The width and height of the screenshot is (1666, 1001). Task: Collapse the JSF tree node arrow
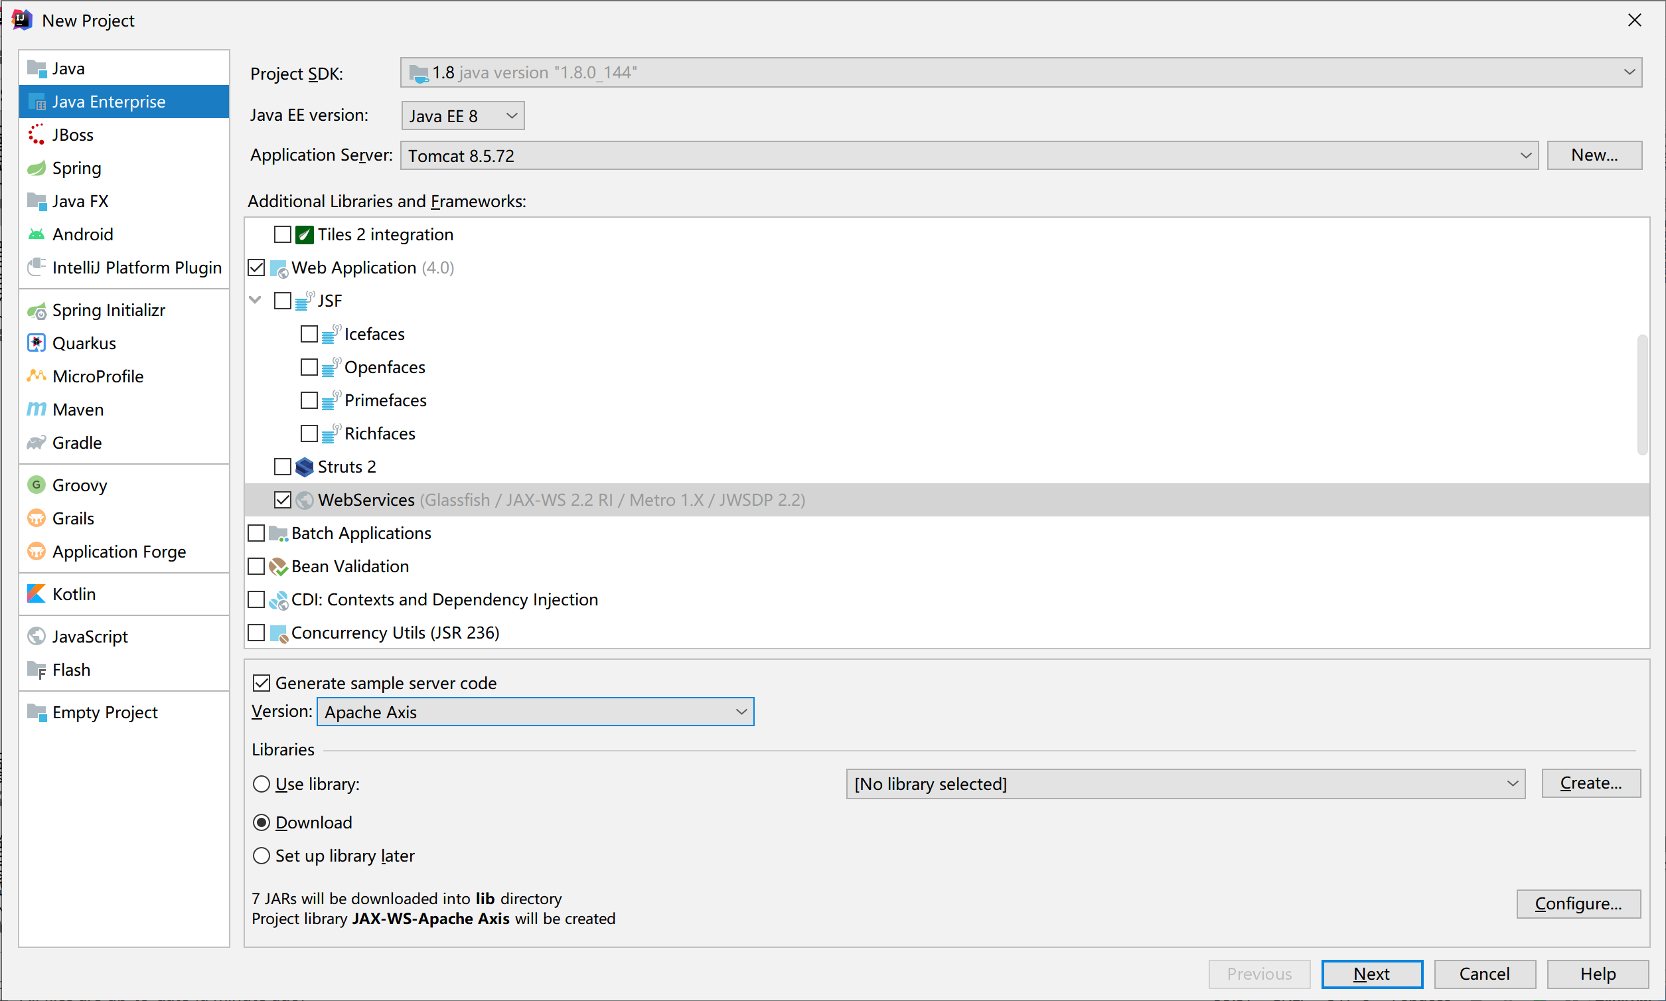pos(255,300)
